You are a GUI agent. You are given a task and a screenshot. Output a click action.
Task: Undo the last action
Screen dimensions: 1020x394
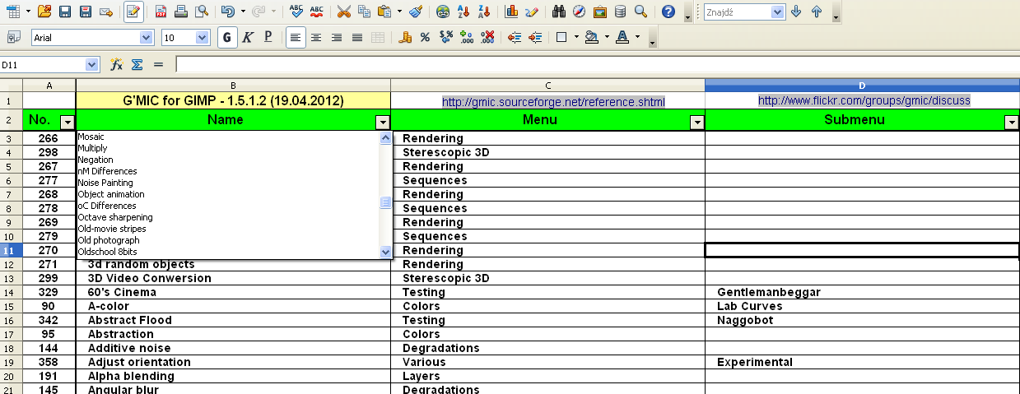[228, 12]
